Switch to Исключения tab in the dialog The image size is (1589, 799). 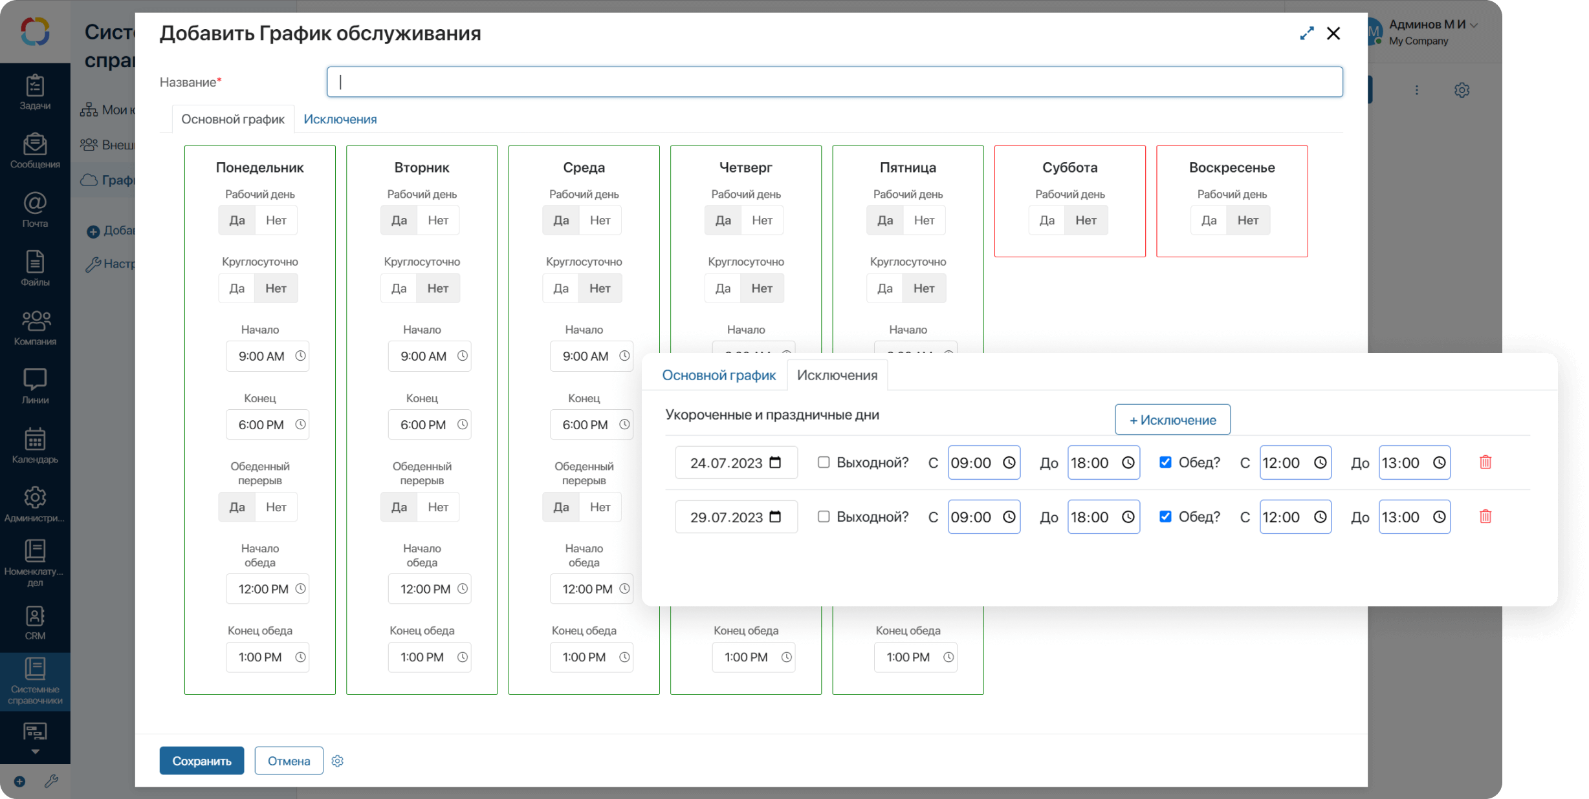[340, 119]
